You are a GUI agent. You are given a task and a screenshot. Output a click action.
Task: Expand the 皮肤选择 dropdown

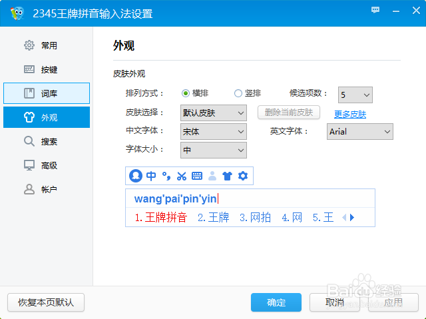214,113
